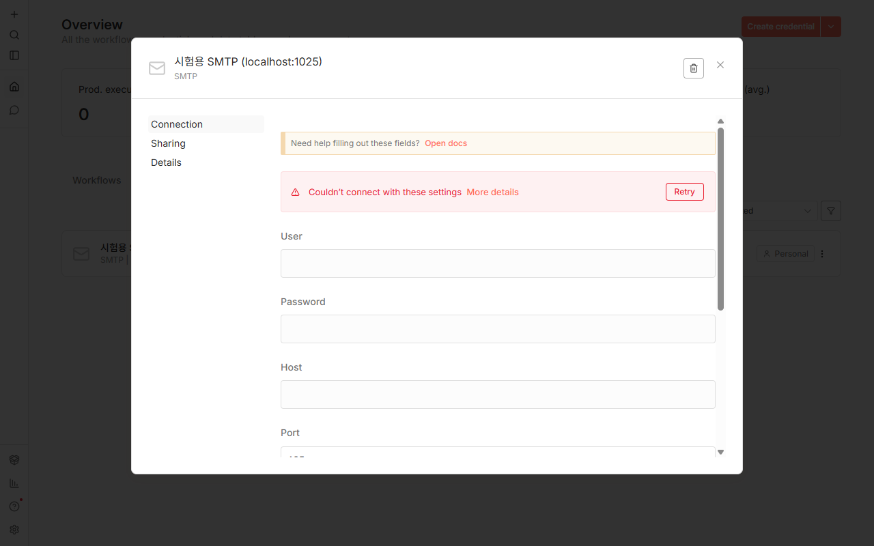Screen dimensions: 874x546
Task: Click the credential title to rename it
Action: pos(248,61)
